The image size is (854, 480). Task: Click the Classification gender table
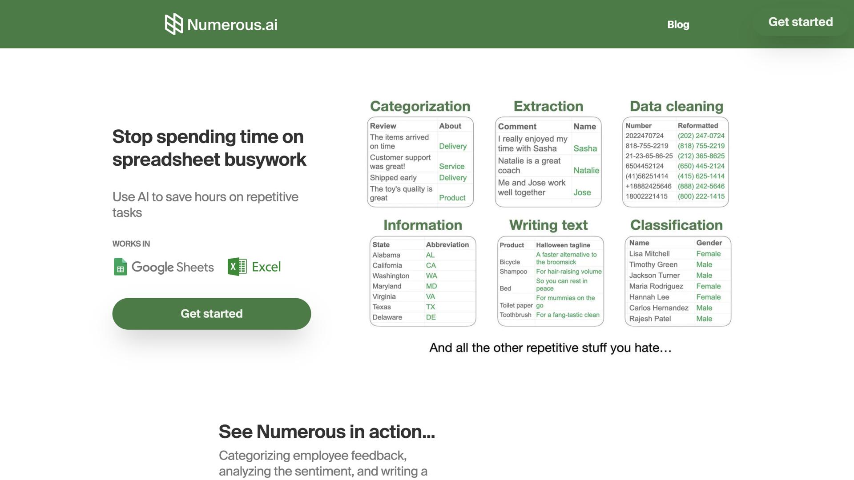677,281
